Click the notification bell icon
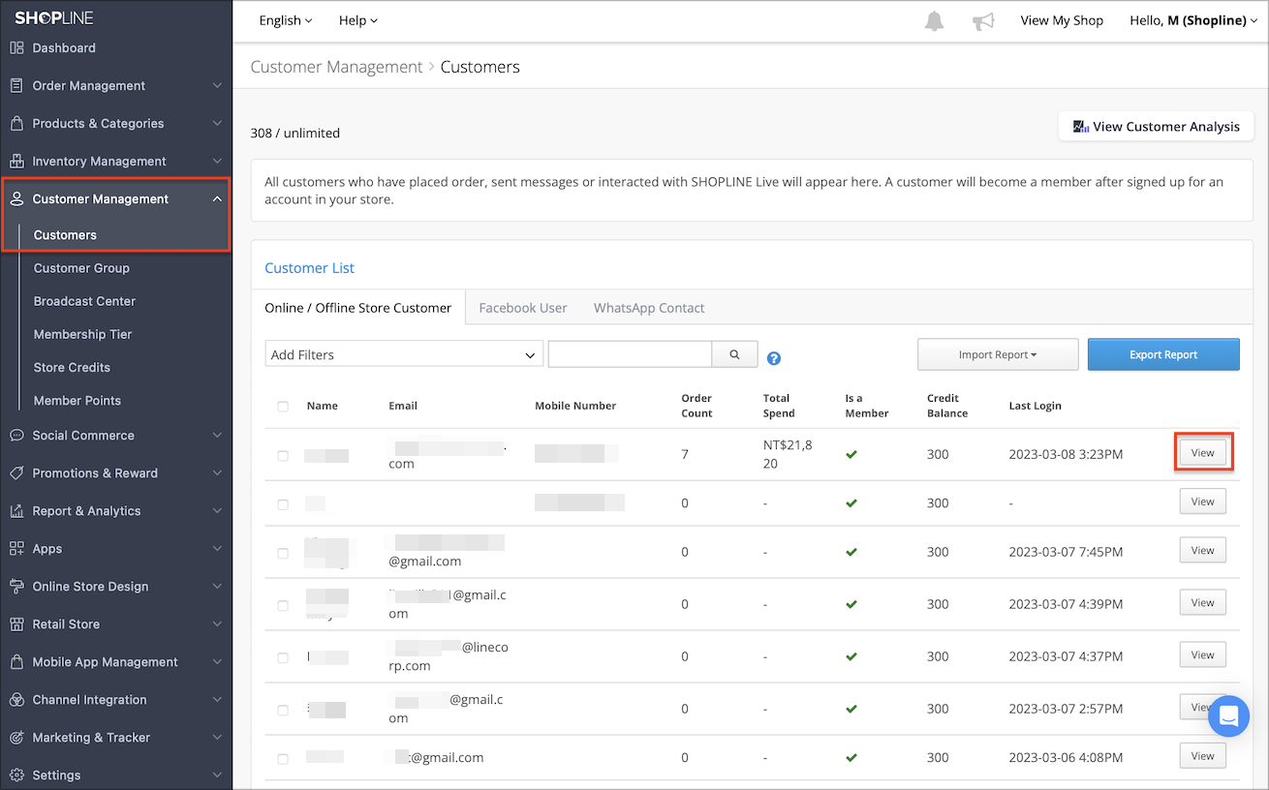The height and width of the screenshot is (790, 1269). click(934, 21)
